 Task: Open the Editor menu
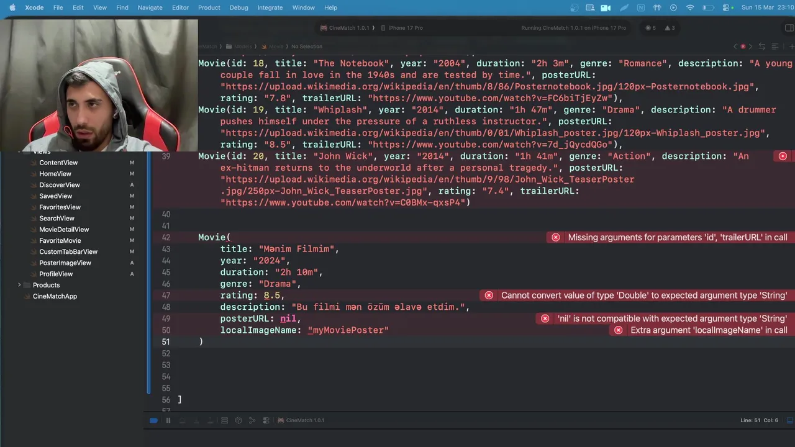point(180,7)
